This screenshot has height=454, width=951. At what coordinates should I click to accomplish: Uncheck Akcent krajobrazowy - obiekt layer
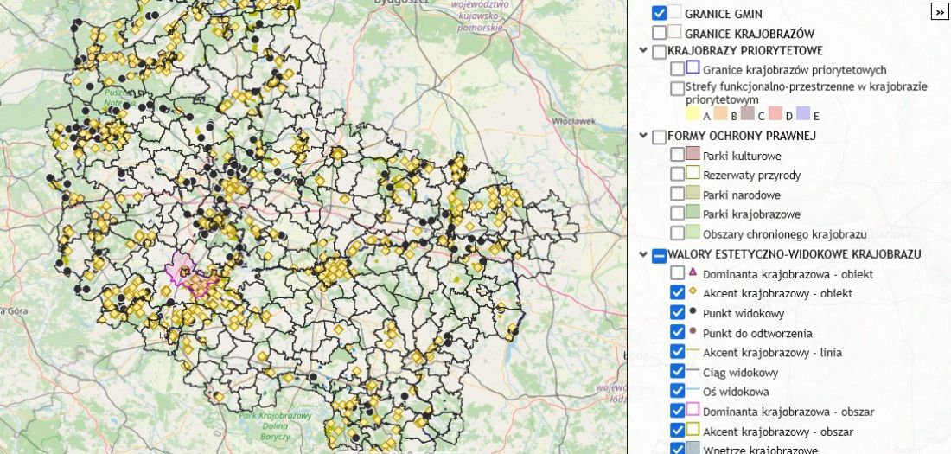pyautogui.click(x=678, y=292)
